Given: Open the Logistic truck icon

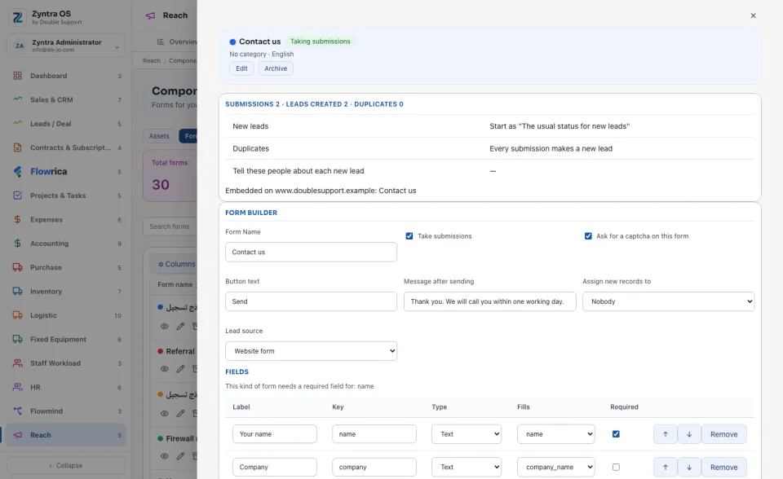Looking at the screenshot, I should tap(17, 314).
